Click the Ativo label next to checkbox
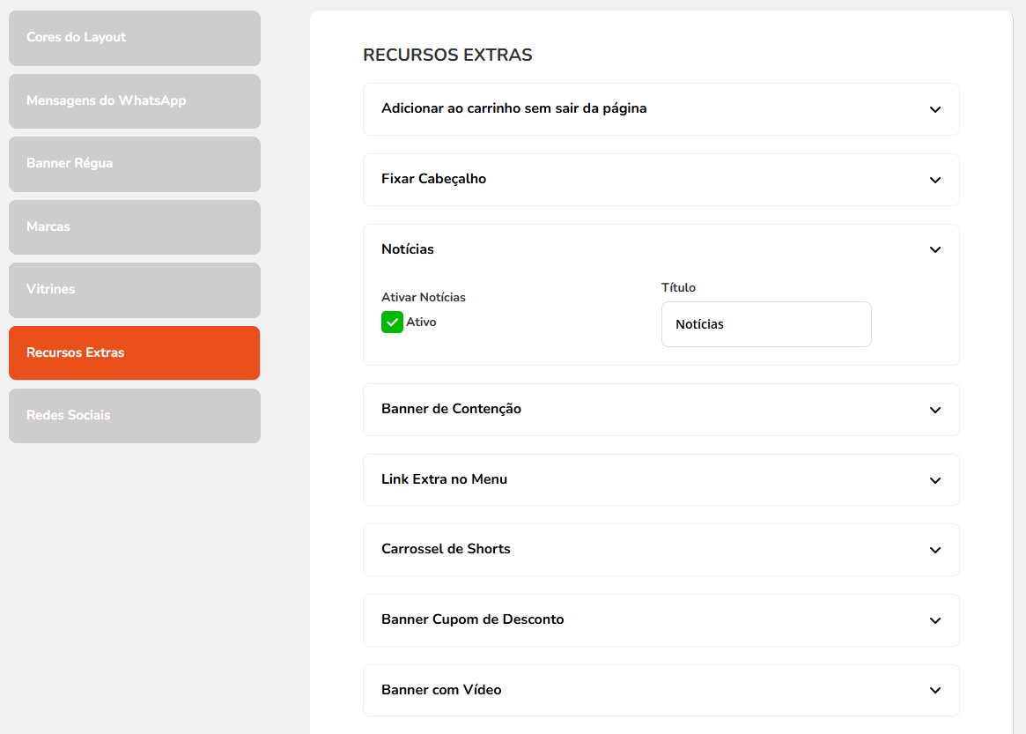Image resolution: width=1026 pixels, height=734 pixels. pos(421,323)
